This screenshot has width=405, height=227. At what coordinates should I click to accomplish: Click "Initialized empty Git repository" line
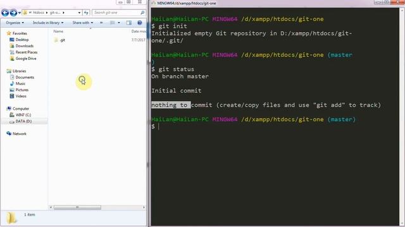[252, 33]
